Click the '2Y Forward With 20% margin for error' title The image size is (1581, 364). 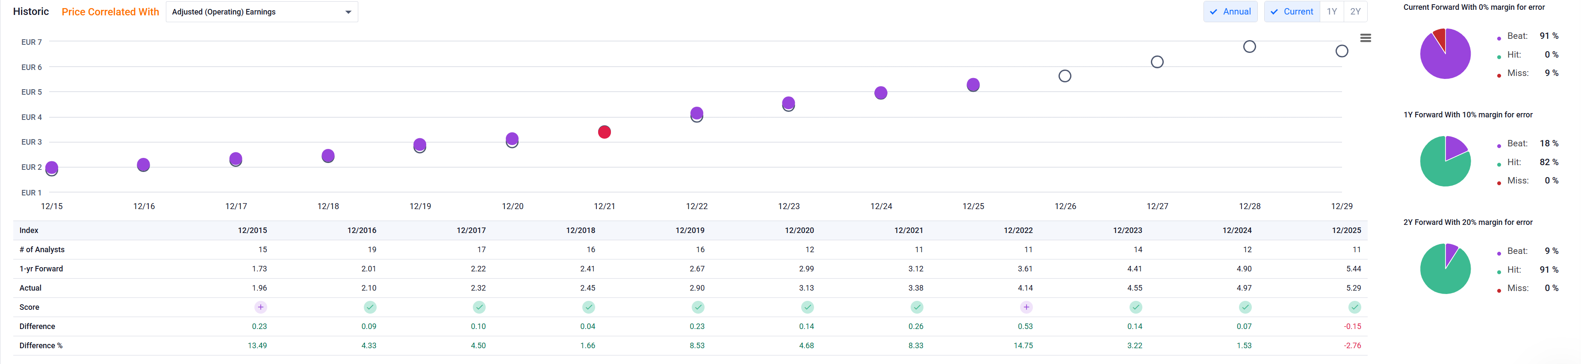[x=1468, y=222]
